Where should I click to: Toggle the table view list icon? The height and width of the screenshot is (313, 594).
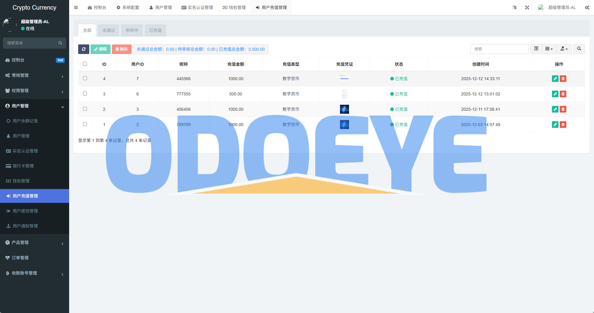coord(536,49)
